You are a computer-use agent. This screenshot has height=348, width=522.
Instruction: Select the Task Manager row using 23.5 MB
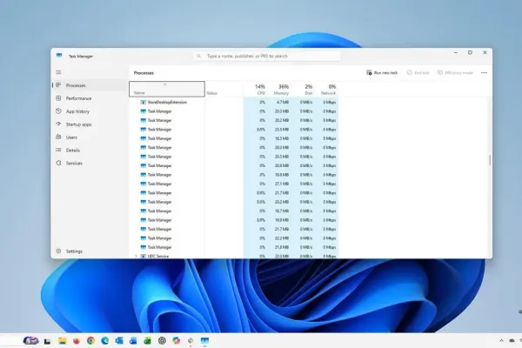click(233, 130)
